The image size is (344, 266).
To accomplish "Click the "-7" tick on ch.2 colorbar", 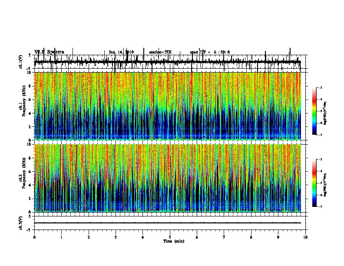I will [321, 207].
